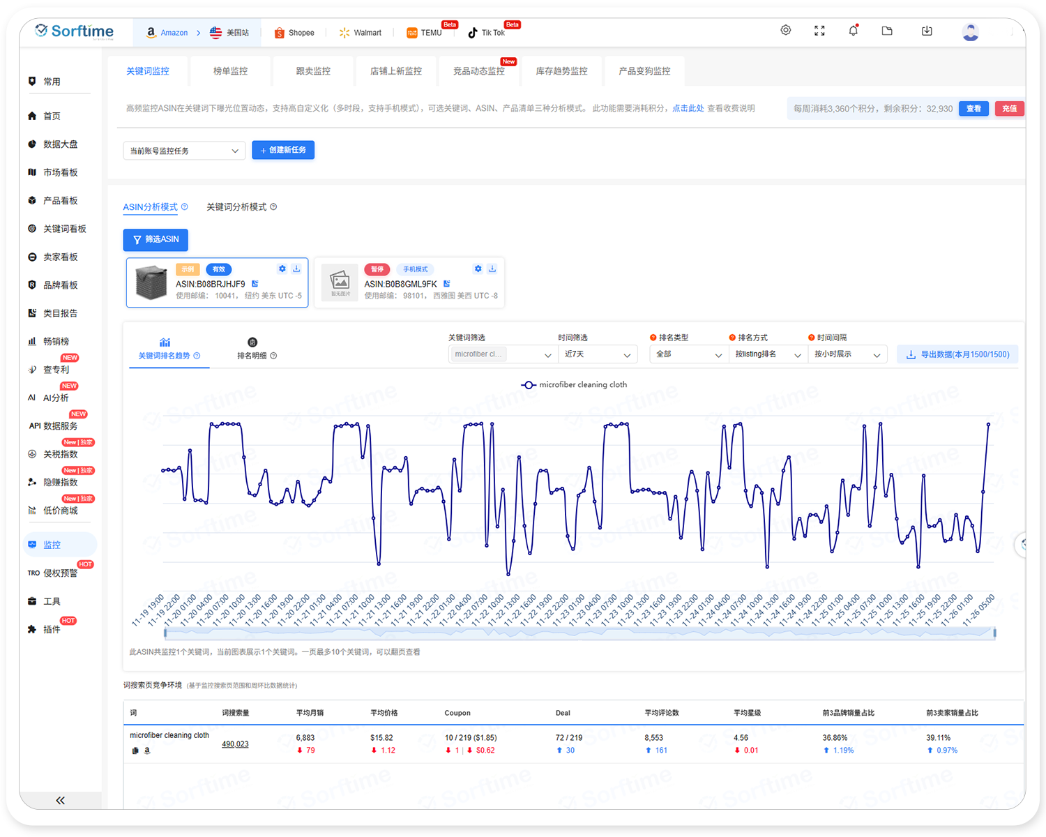Screen dimensions: 1046x837
Task: Collapse sidebar with double-chevron icon
Action: pos(60,800)
